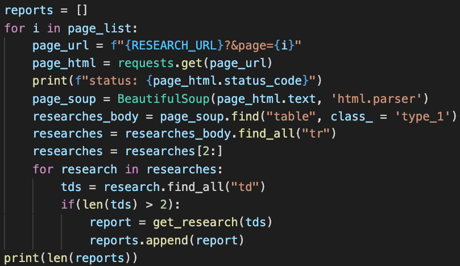This screenshot has height=266, width=460.
Task: Click the "td" string in find_all
Action: (245, 187)
